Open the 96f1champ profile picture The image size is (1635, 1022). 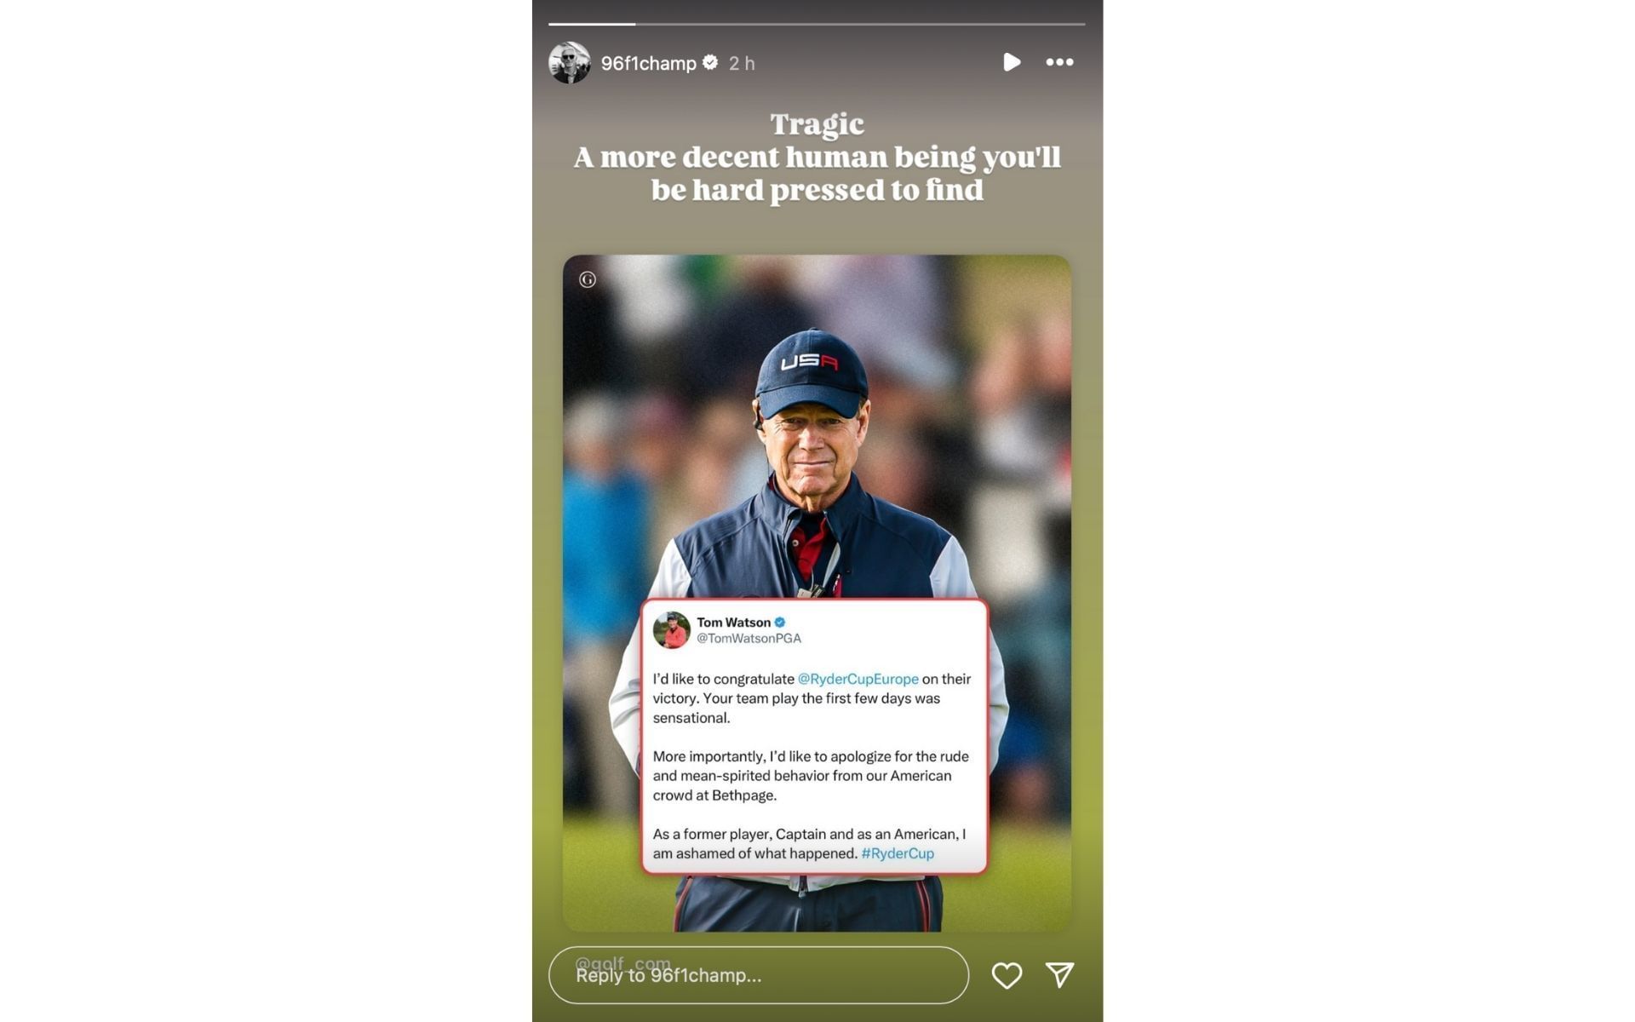pyautogui.click(x=570, y=62)
